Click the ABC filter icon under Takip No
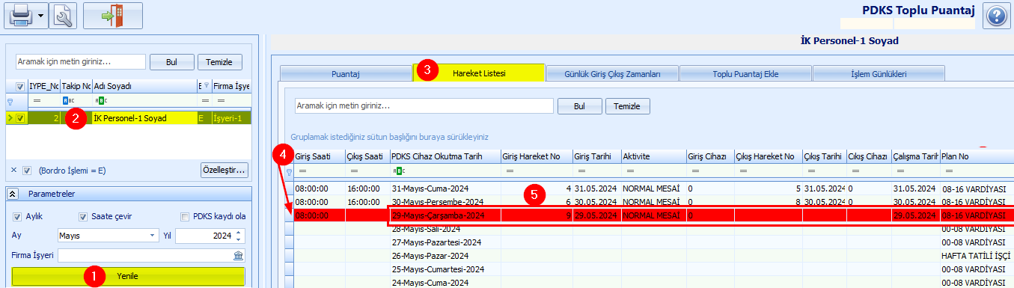The height and width of the screenshot is (288, 1014). pos(67,100)
